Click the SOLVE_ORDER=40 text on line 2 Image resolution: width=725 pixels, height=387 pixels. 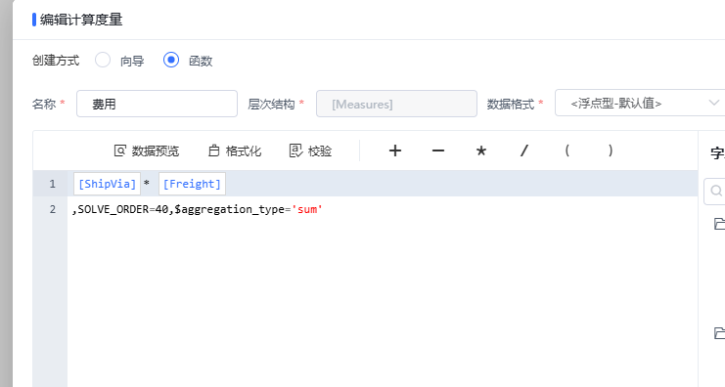[123, 209]
